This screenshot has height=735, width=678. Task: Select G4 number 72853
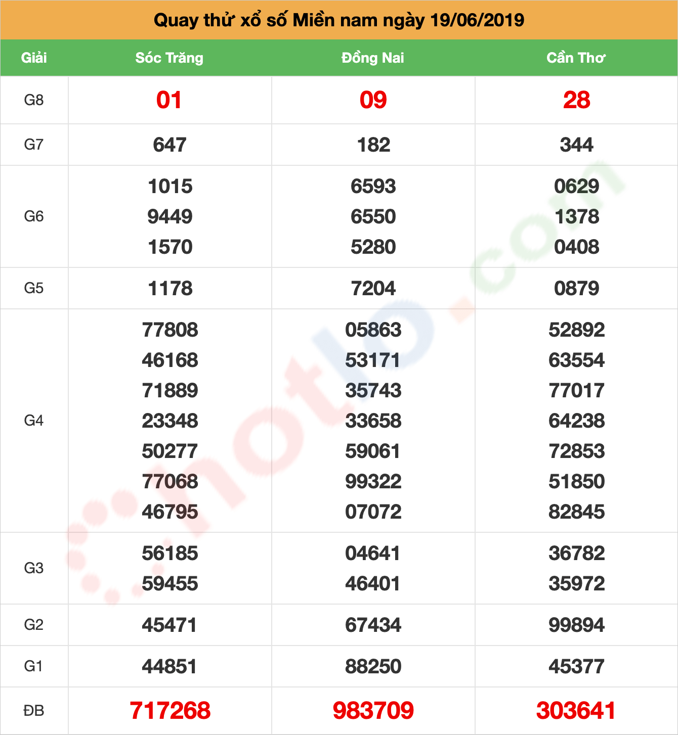(x=577, y=451)
